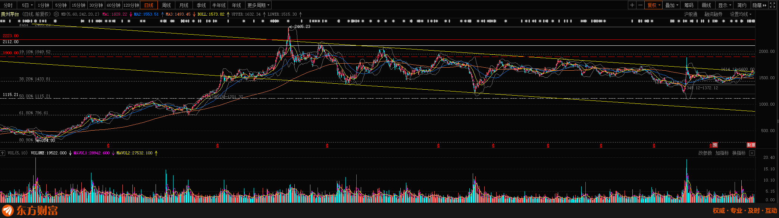Screen dimensions: 779x218
Task: Click the 2465.23 peak price label
Action: pyautogui.click(x=302, y=27)
